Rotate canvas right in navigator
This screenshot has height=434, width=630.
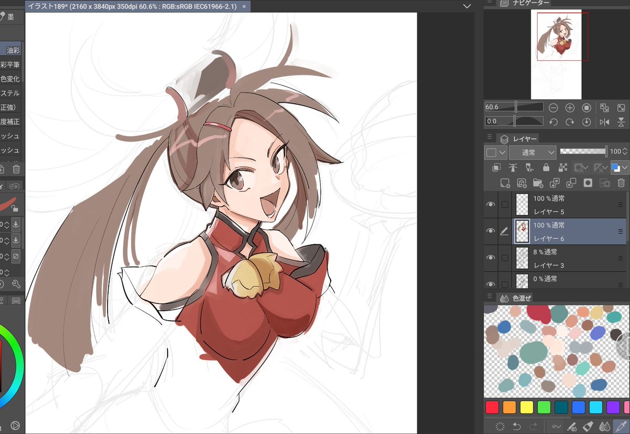pyautogui.click(x=570, y=122)
